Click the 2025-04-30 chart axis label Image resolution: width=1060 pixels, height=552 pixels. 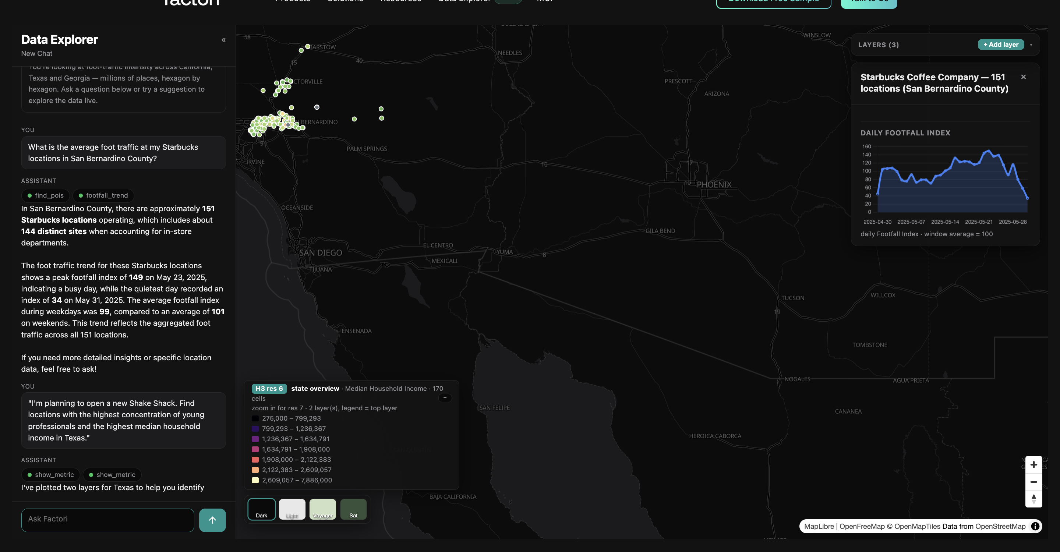[877, 222]
